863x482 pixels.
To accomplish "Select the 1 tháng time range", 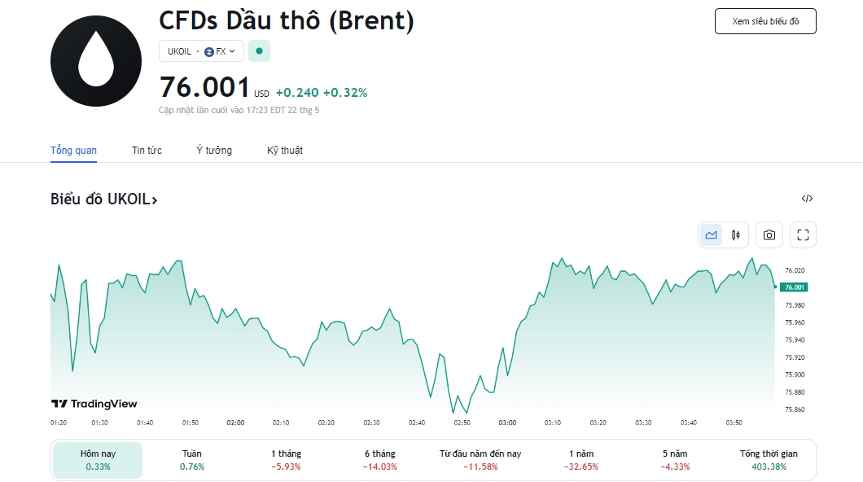I will [x=287, y=460].
